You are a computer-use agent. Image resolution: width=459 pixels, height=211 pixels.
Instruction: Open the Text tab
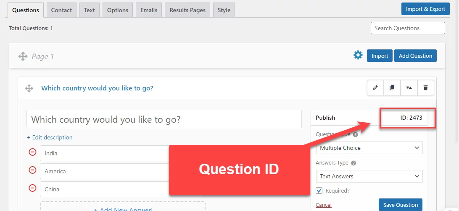(89, 10)
